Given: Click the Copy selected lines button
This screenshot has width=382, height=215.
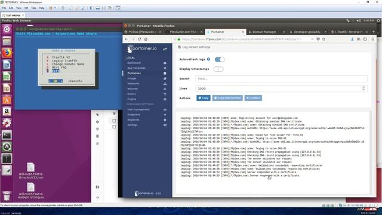Looking at the screenshot, I should coord(227,98).
